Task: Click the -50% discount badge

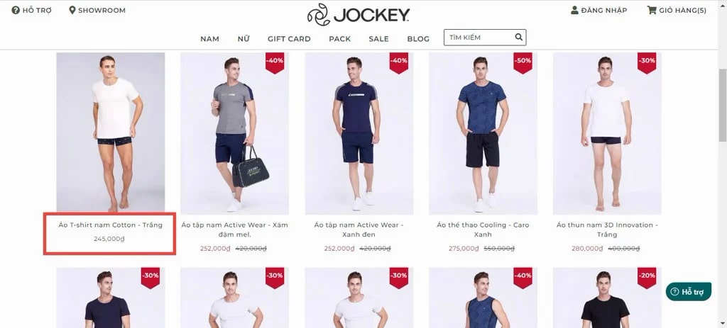Action: [523, 62]
